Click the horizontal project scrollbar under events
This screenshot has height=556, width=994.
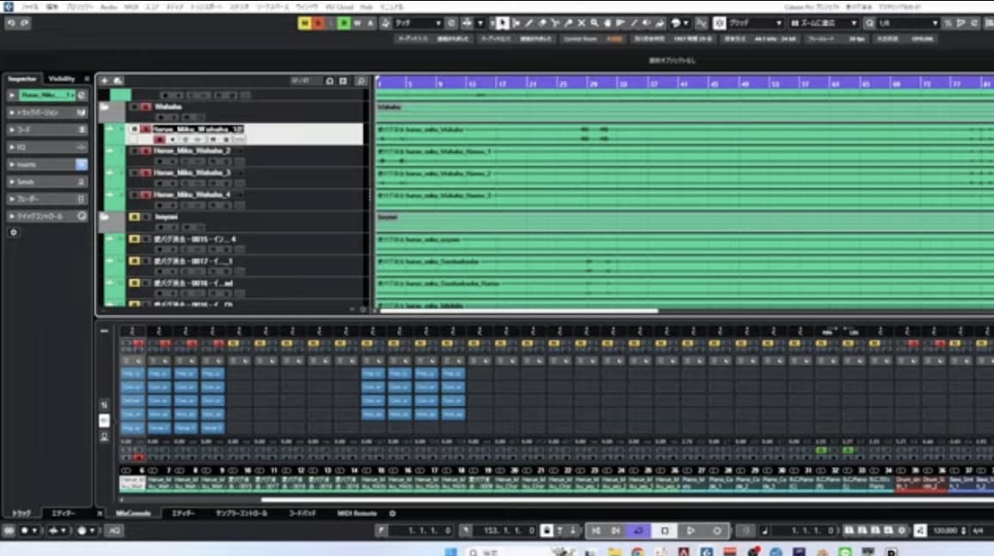[x=518, y=311]
